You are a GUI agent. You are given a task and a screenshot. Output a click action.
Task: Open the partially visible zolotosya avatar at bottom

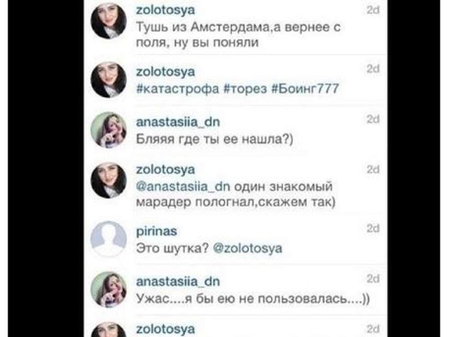point(108,330)
